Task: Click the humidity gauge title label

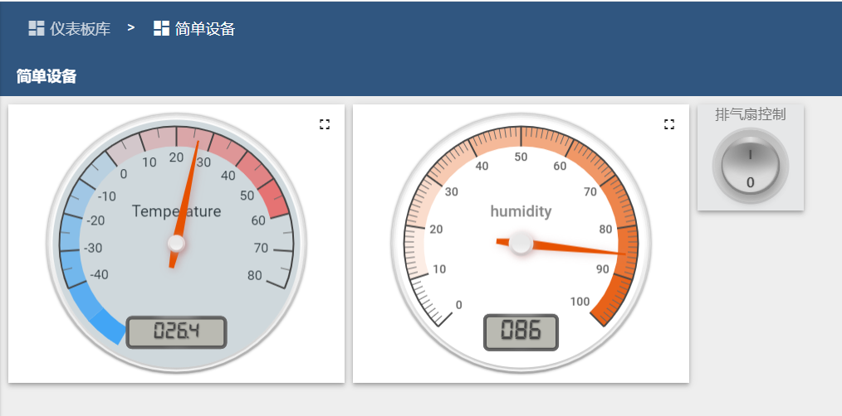Action: coord(521,211)
